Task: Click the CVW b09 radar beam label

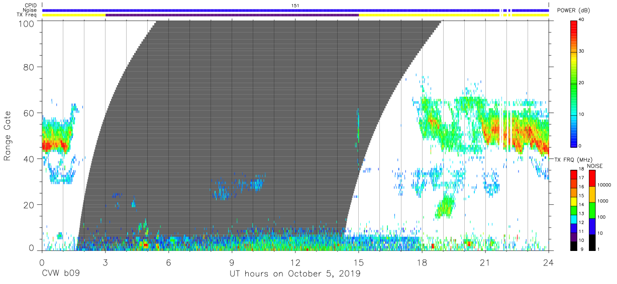Action: [x=61, y=274]
